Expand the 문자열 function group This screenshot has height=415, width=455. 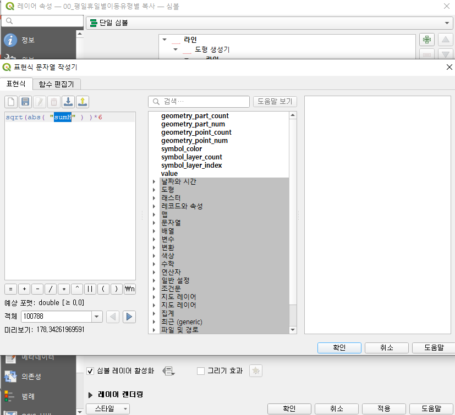154,223
